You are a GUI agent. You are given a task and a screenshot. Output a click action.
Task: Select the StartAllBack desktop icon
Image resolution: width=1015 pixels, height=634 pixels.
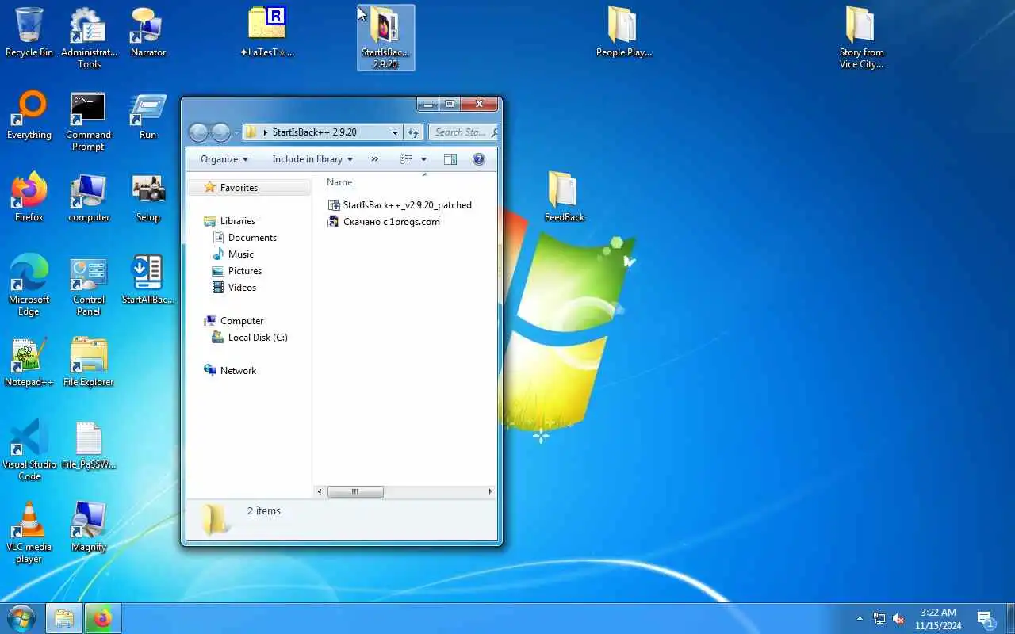click(x=148, y=280)
